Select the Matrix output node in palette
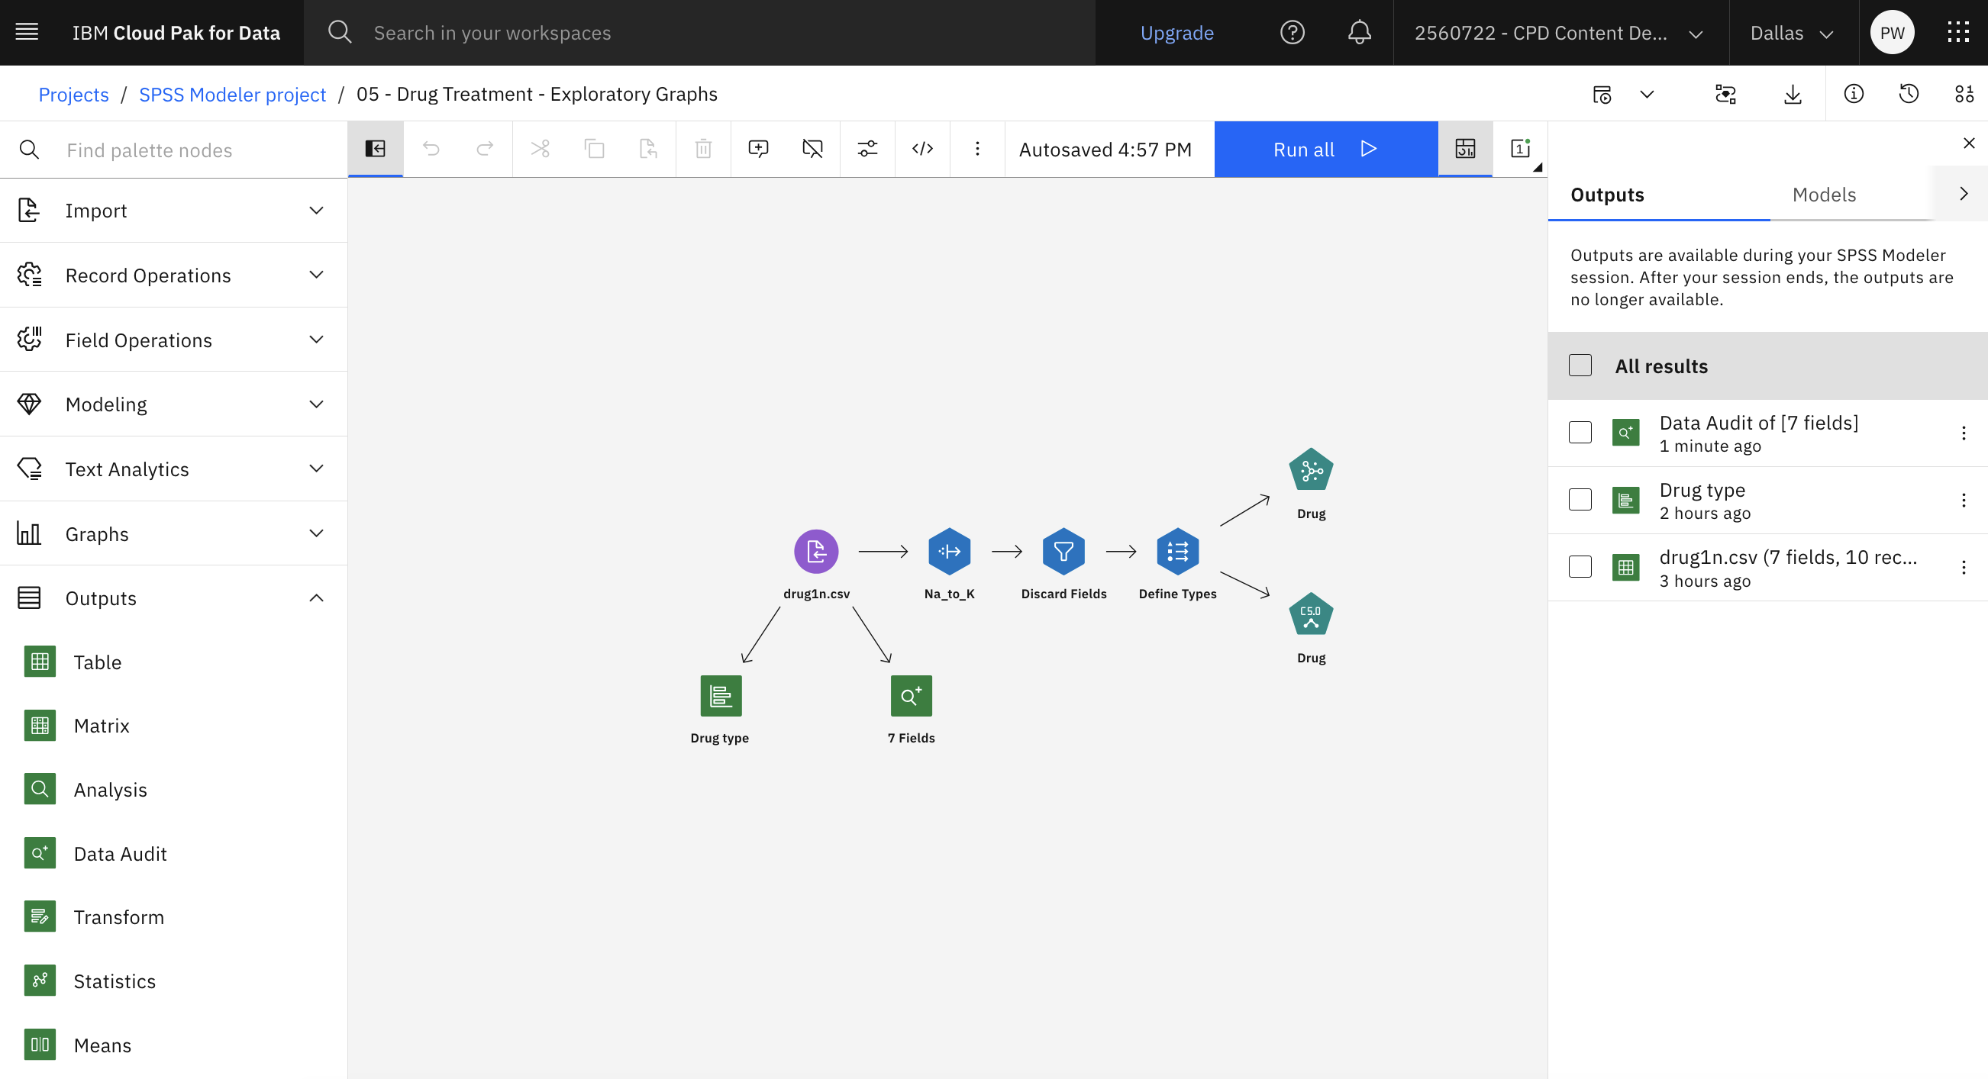This screenshot has width=1988, height=1079. 173,726
